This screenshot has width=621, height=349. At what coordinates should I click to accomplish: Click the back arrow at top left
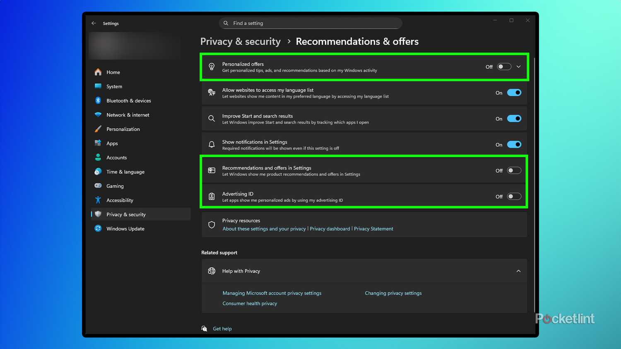click(x=94, y=23)
